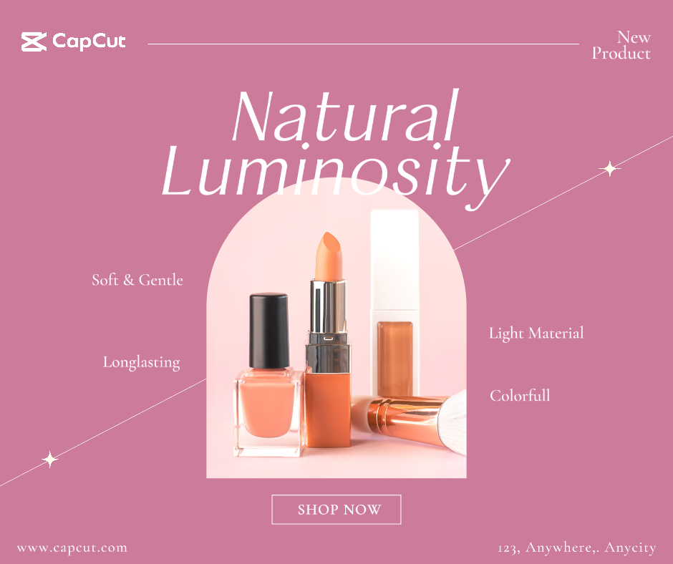Click the sparkle star at lower left
The image size is (673, 564).
[x=50, y=460]
